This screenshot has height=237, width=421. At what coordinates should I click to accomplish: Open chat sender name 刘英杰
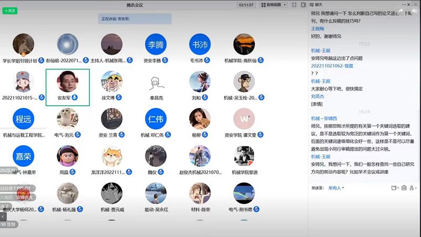click(317, 96)
